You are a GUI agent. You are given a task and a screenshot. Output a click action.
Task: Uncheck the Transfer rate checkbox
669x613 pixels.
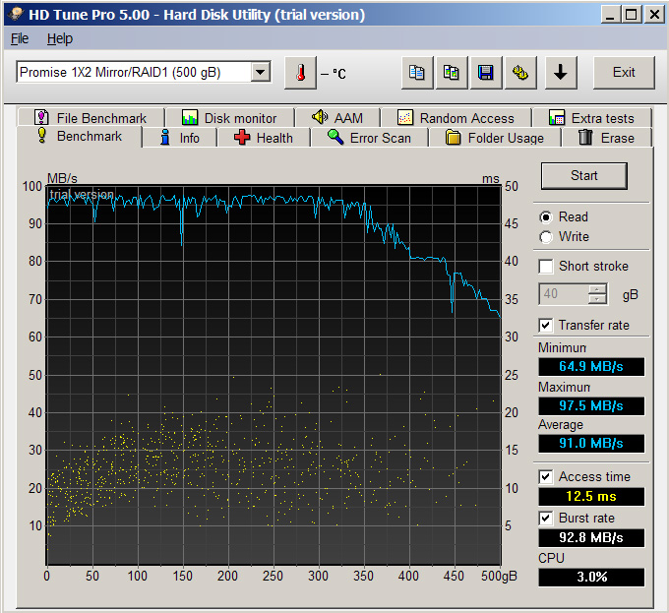pyautogui.click(x=546, y=326)
